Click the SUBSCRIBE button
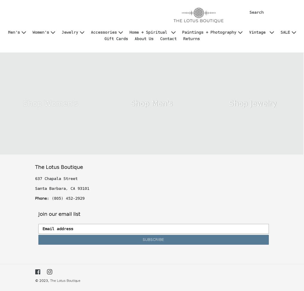The image size is (304, 291). click(153, 240)
